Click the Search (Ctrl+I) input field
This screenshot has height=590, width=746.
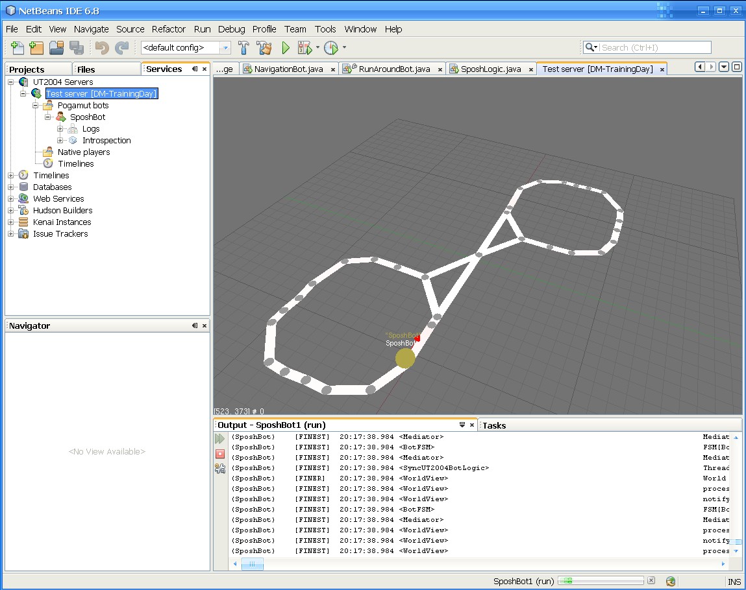point(654,47)
